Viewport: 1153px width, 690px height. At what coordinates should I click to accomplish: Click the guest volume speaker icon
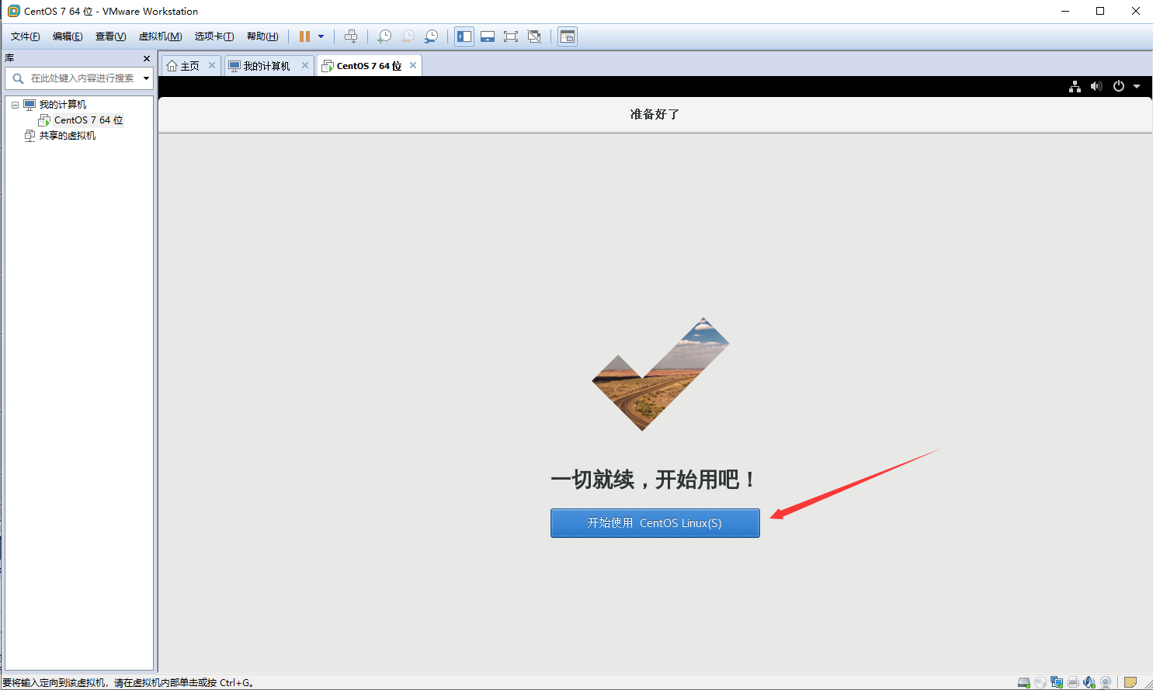point(1096,87)
